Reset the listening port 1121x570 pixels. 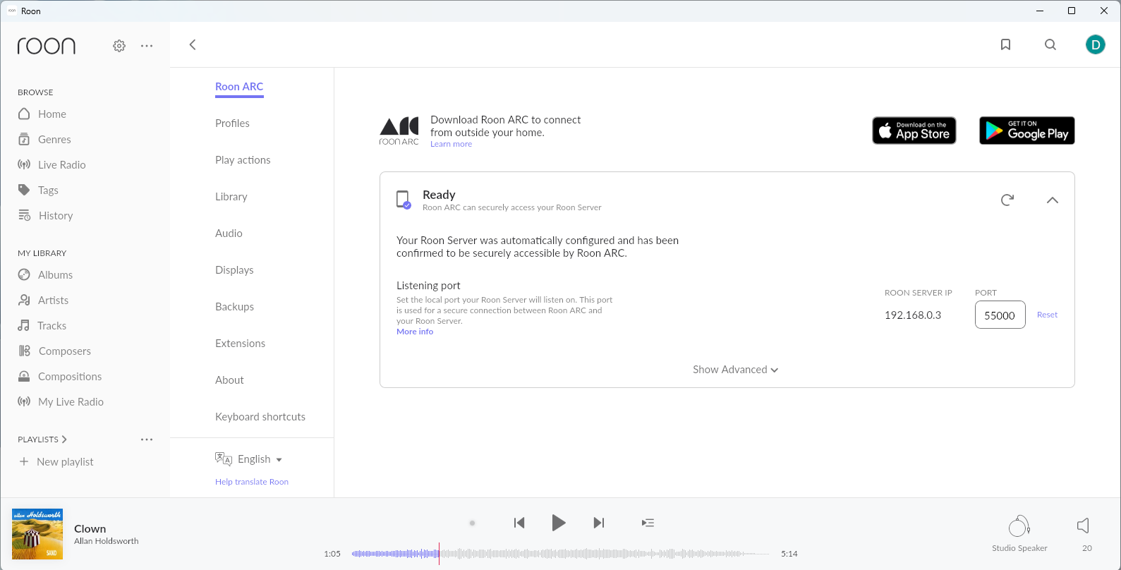[x=1047, y=315]
